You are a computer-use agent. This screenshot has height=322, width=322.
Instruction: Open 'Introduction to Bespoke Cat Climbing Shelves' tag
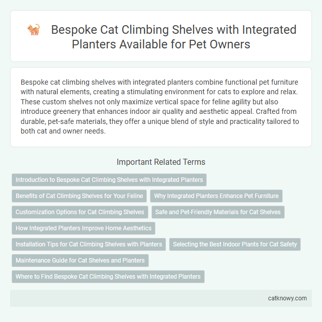[109, 180]
